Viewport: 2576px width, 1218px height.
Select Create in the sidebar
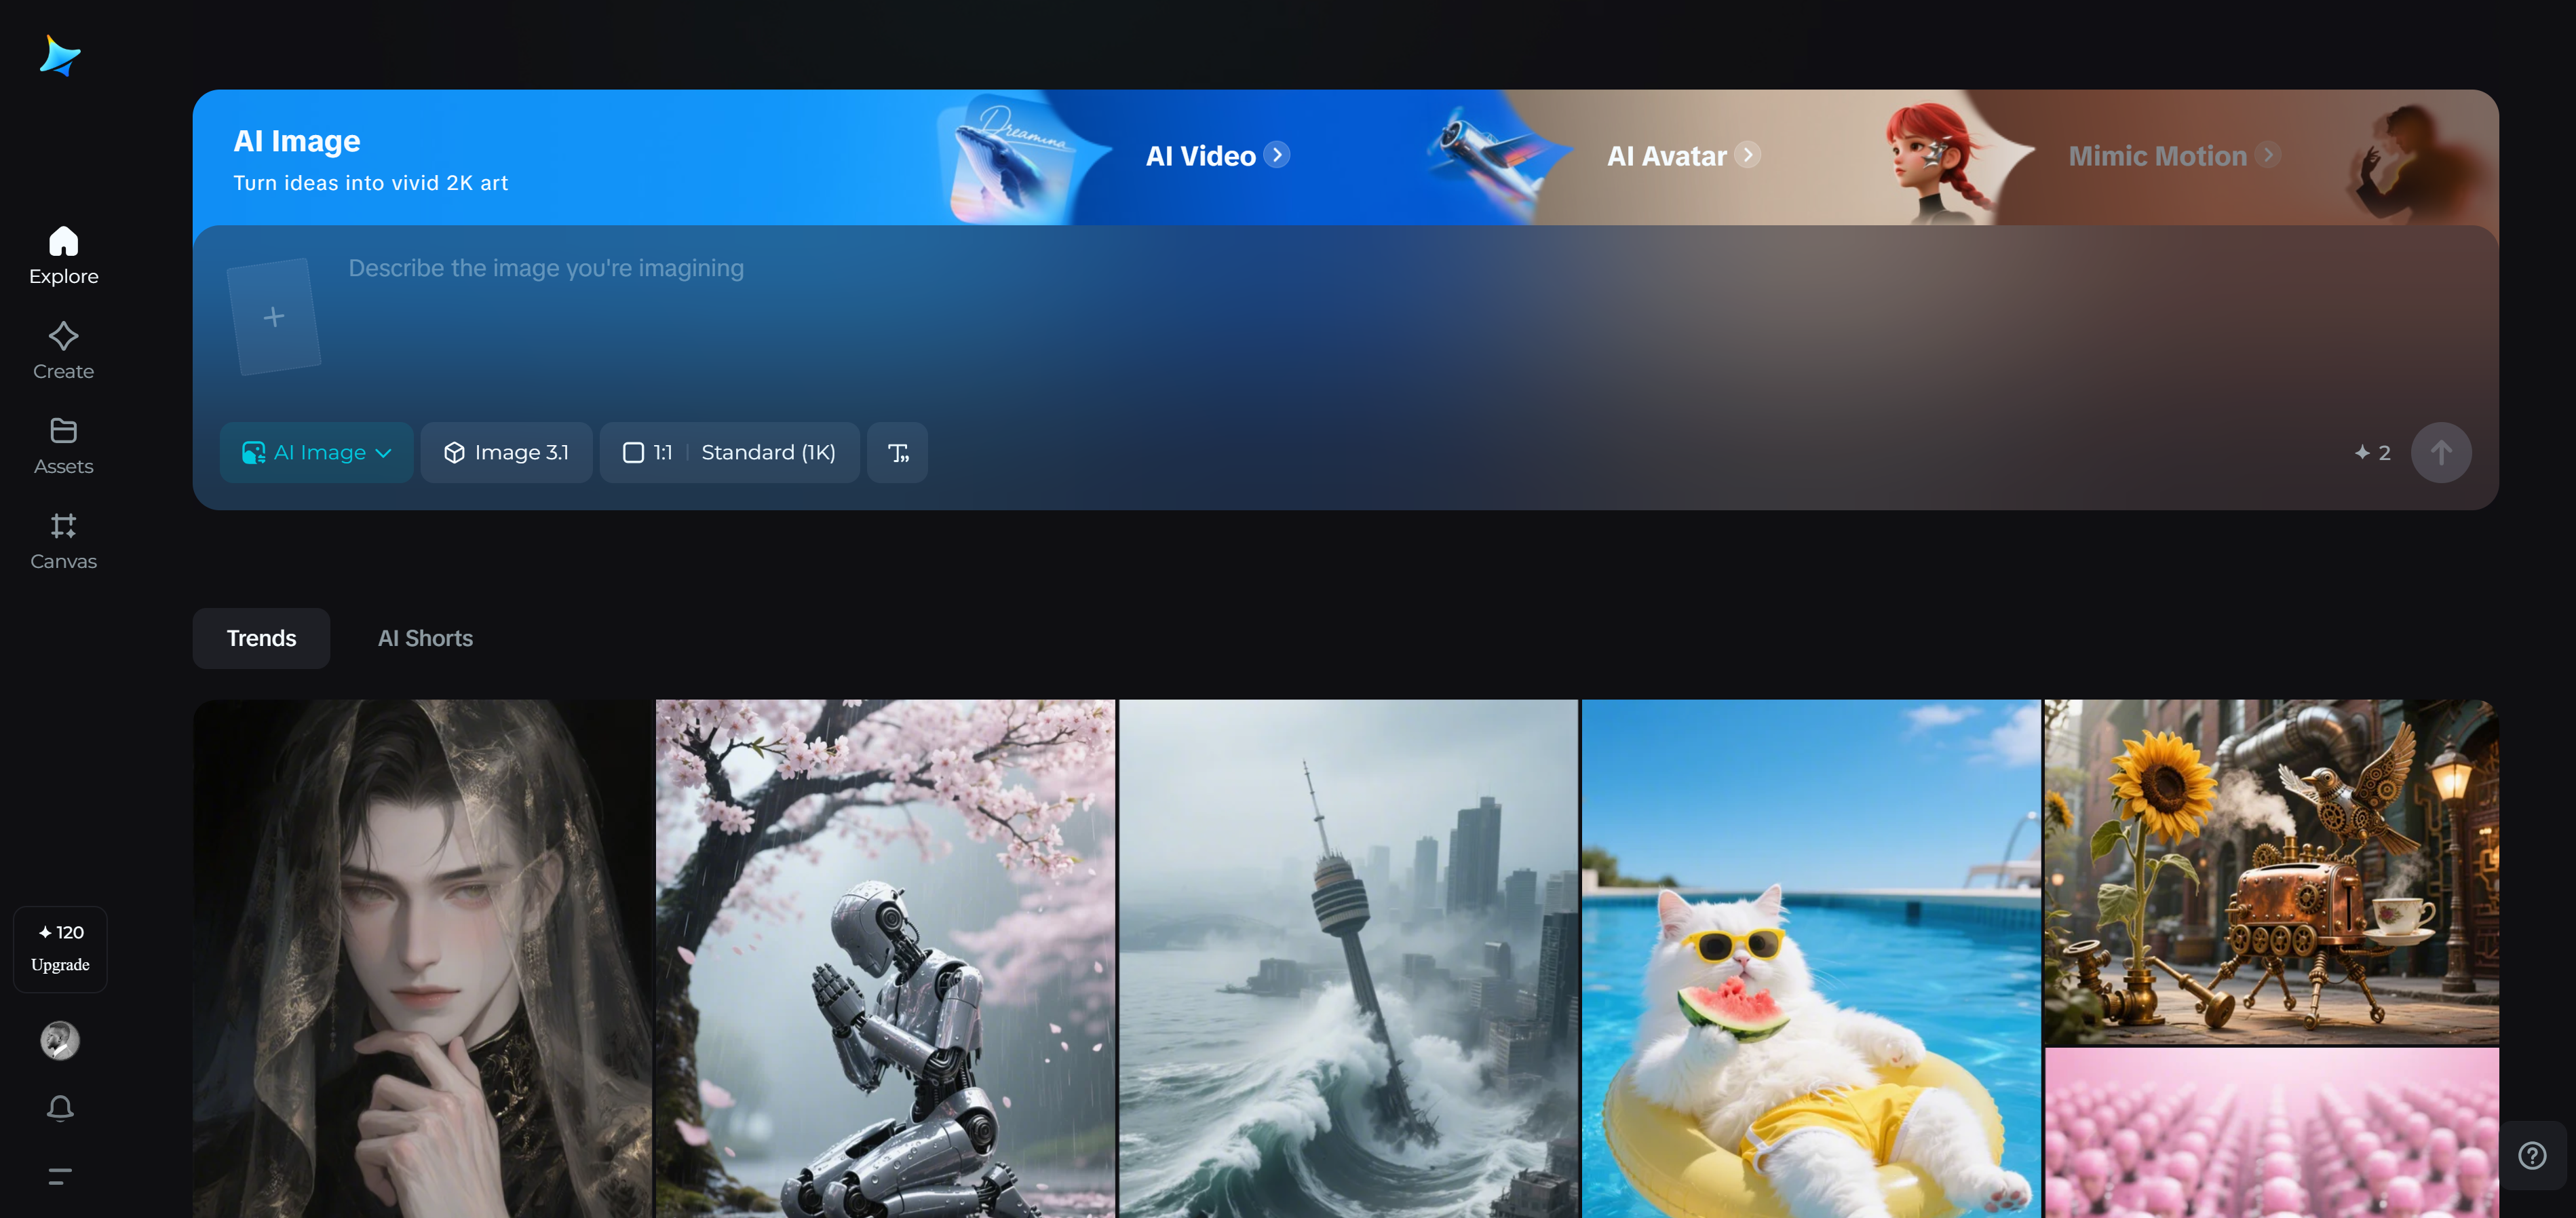[63, 349]
